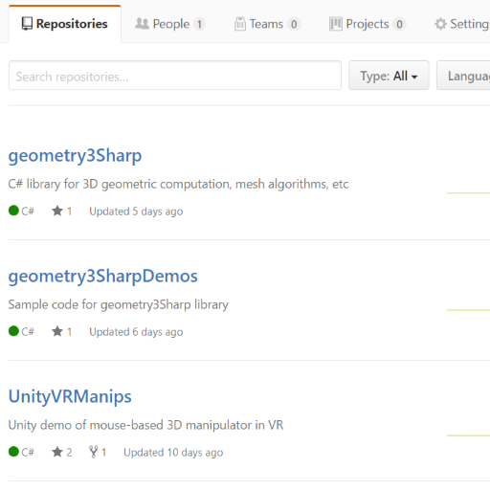This screenshot has width=490, height=490.
Task: Click the Projects count badge showing 0
Action: coord(399,24)
